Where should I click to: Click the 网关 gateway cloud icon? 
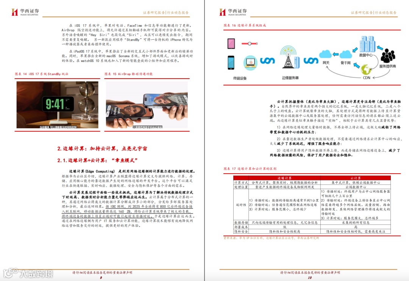pyautogui.click(x=325, y=54)
